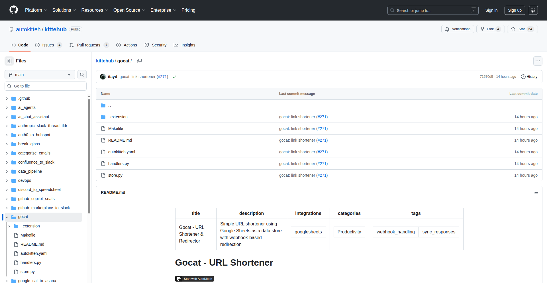Viewport: 547px width, 283px height.
Task: Open the Platform menu in header
Action: pyautogui.click(x=36, y=10)
